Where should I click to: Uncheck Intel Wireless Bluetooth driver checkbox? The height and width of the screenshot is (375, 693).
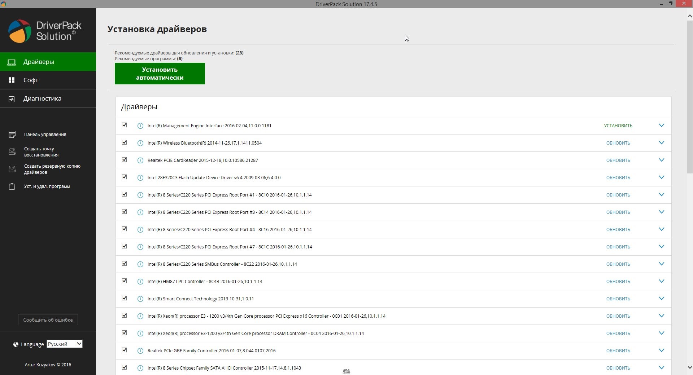click(125, 142)
